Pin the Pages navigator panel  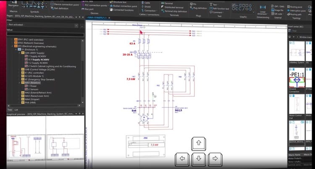(x=79, y=17)
